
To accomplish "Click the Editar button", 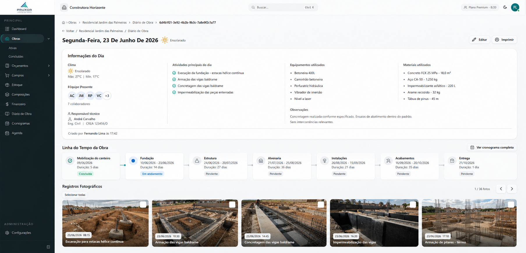I will pos(479,40).
